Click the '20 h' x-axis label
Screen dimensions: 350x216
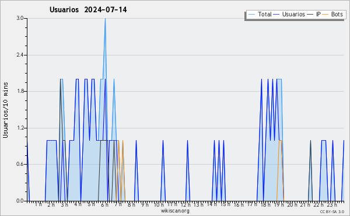pyautogui.click(x=292, y=205)
